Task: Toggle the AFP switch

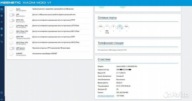Action: (x=12, y=15)
